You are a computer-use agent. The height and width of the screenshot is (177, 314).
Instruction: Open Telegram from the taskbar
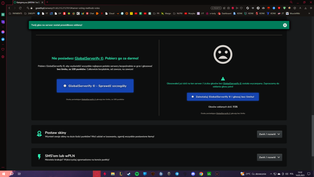(x=177, y=174)
